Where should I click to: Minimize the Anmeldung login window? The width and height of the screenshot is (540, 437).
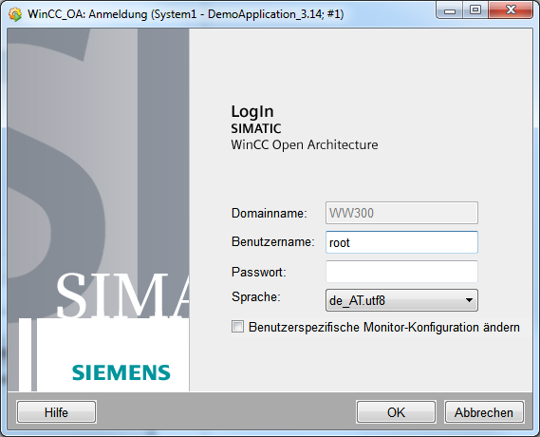click(450, 10)
